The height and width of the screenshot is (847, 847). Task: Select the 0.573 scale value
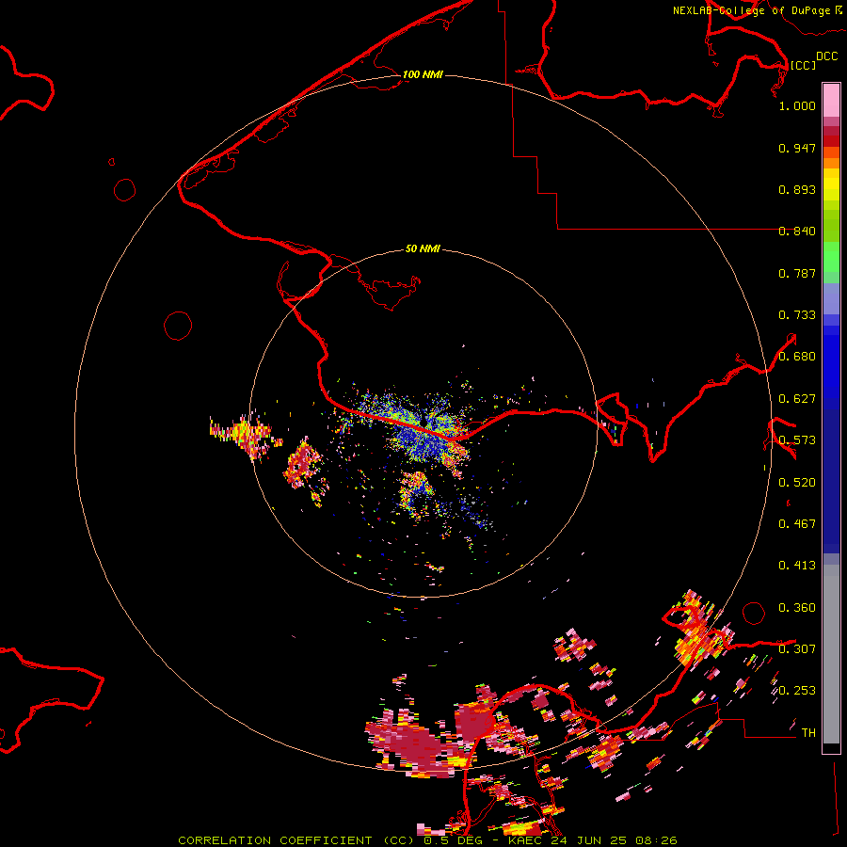797,440
